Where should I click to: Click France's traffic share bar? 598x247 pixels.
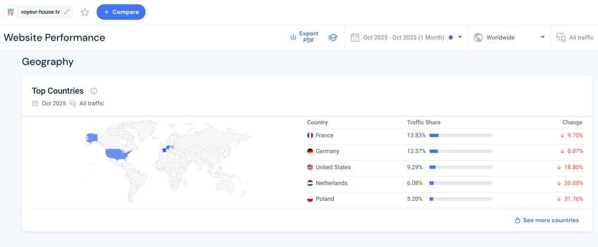[x=460, y=136]
